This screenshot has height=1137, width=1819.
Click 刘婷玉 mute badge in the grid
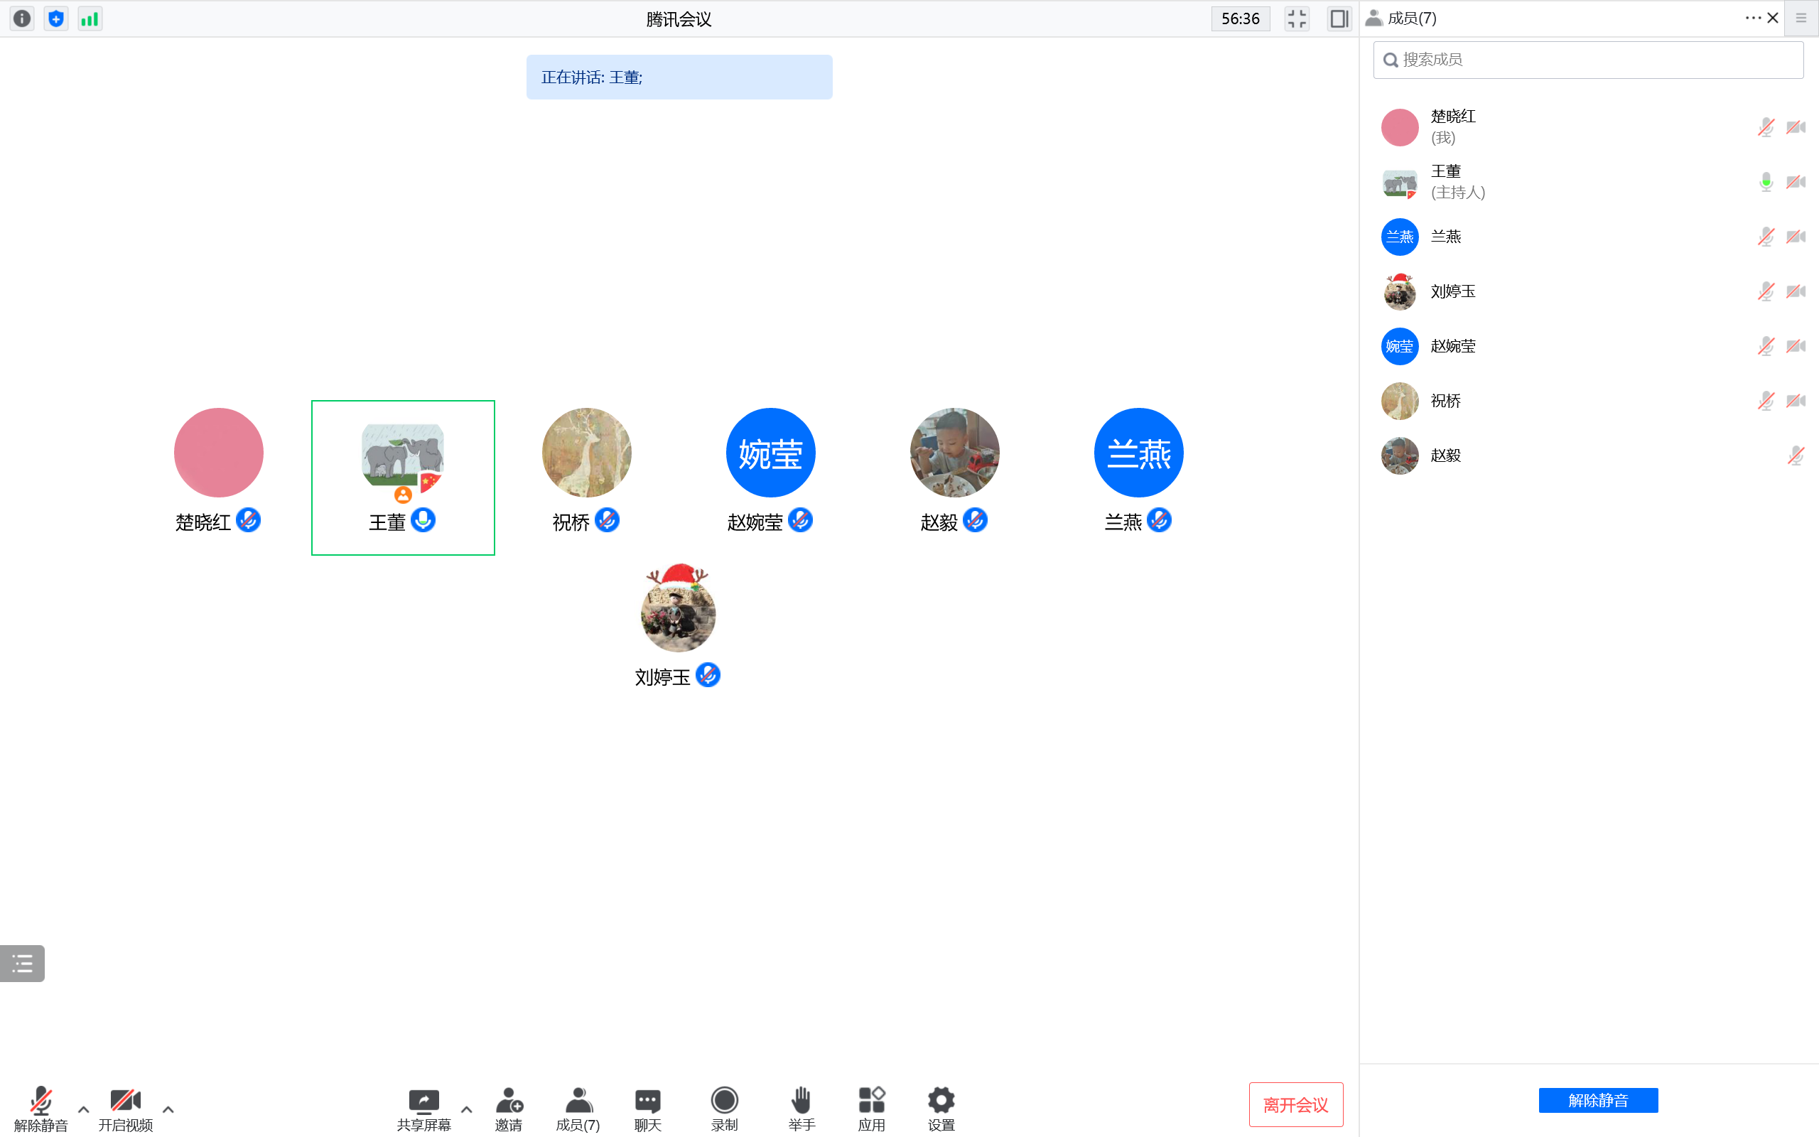coord(708,674)
